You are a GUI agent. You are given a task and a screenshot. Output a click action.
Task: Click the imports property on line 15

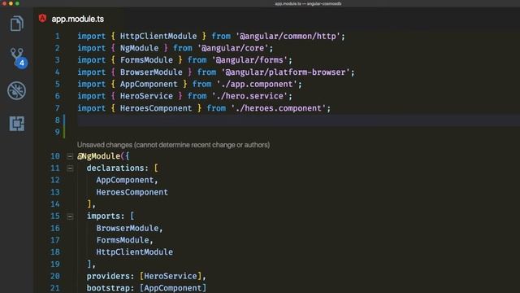103,216
